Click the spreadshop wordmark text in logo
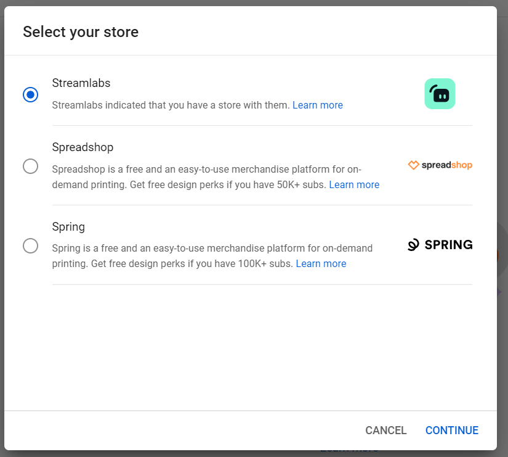Viewport: 508px width, 457px height. pyautogui.click(x=447, y=165)
